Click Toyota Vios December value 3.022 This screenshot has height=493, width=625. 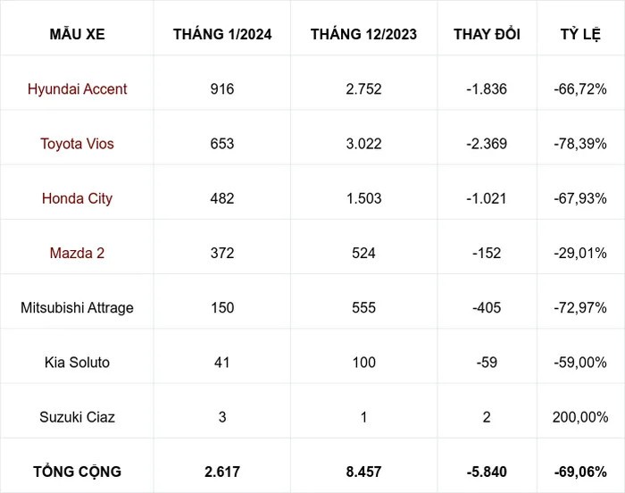click(363, 144)
